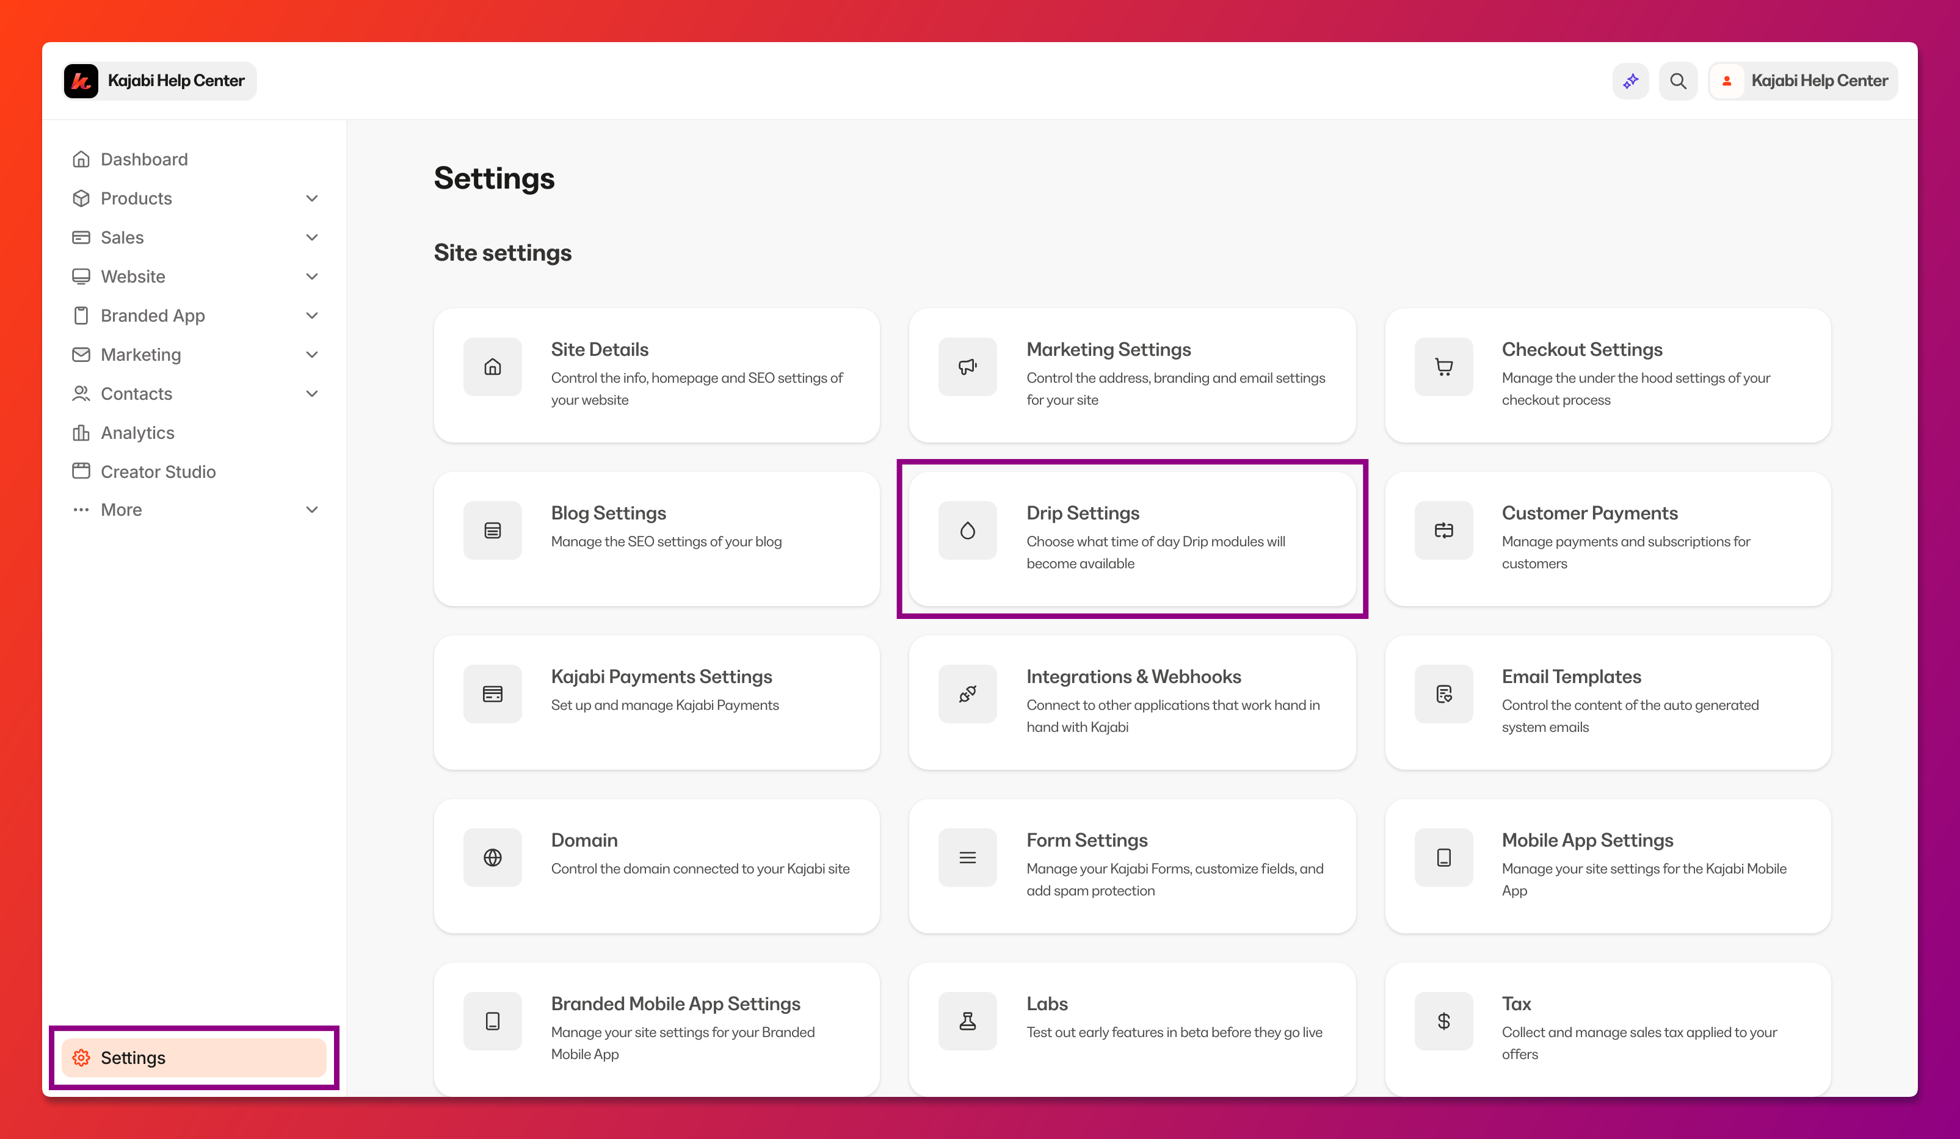Expand the Contacts menu chevron
1960x1139 pixels.
[312, 394]
